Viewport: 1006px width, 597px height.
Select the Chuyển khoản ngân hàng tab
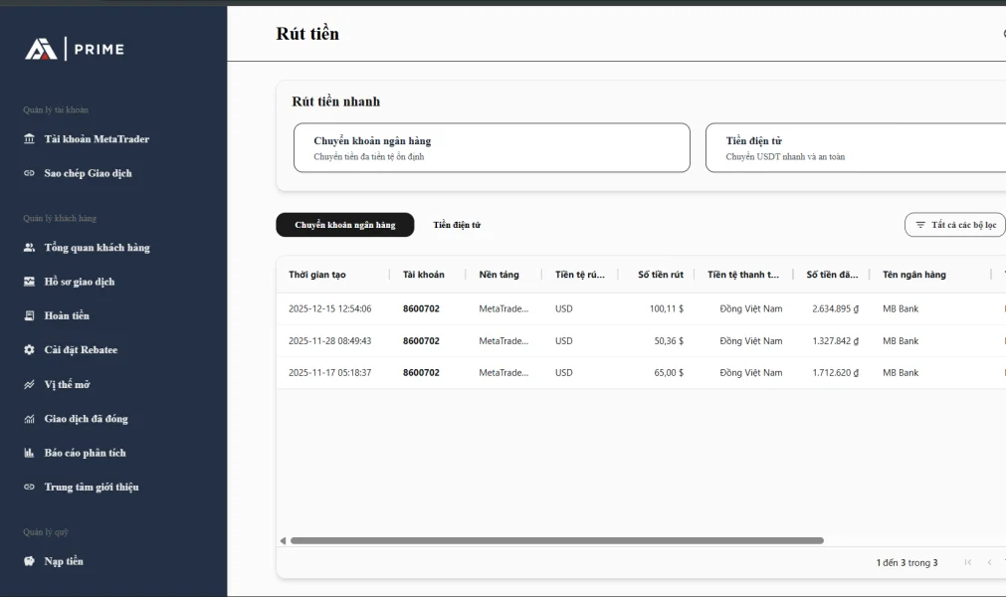click(344, 225)
